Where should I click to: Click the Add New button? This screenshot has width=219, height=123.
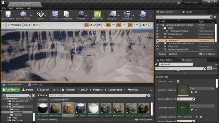tap(11, 90)
